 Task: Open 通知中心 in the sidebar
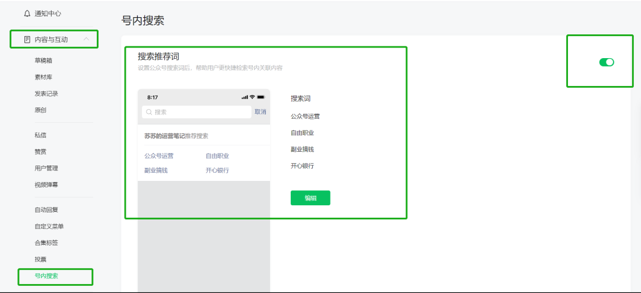coord(48,14)
